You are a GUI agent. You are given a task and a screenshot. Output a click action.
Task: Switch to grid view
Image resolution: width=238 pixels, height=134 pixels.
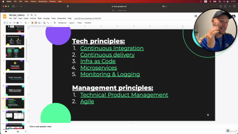18,131
